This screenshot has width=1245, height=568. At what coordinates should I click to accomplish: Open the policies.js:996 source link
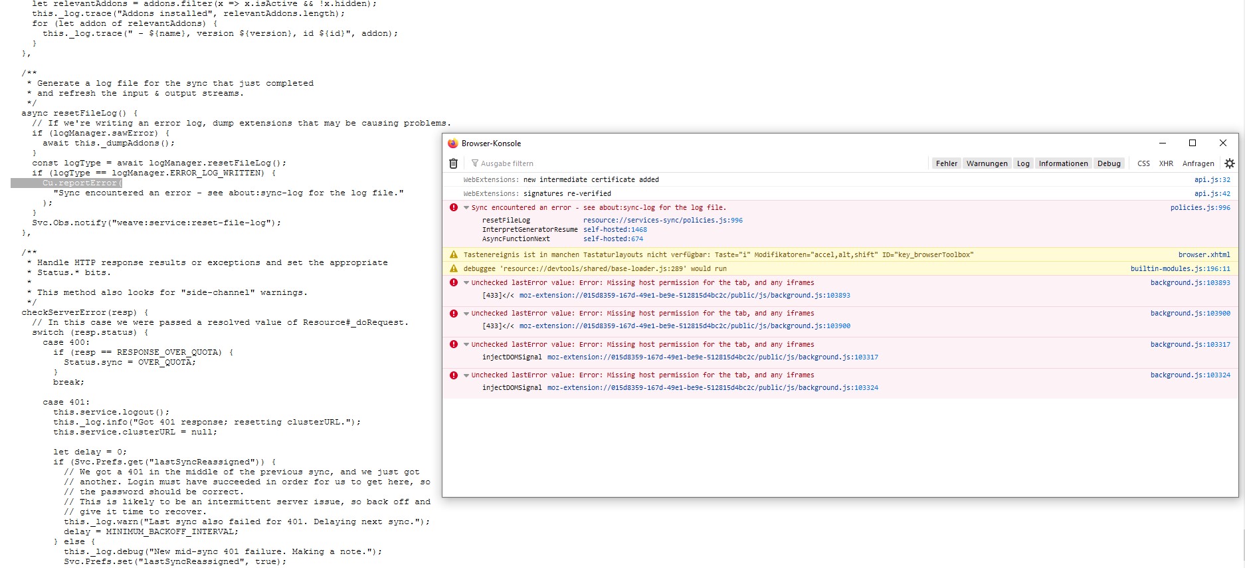click(1200, 208)
